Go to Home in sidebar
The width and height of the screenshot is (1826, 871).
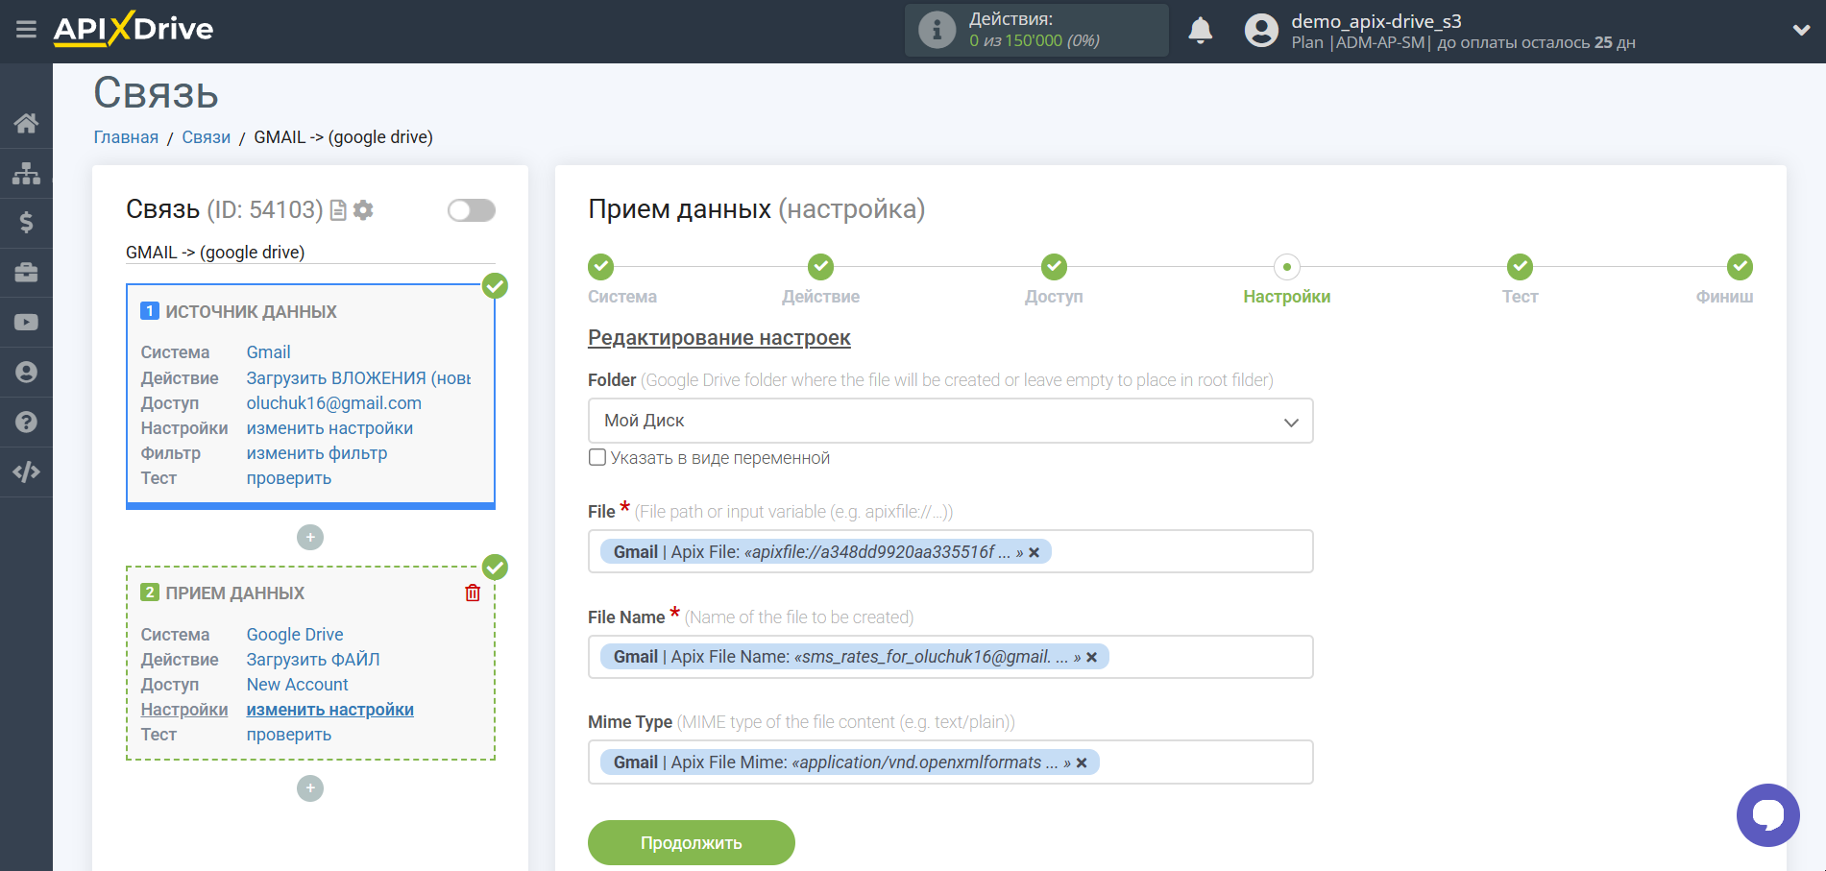coord(26,123)
